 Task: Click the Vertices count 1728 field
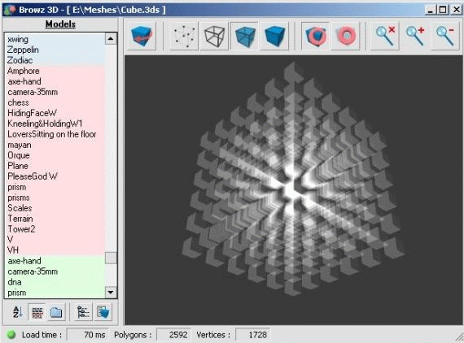tap(252, 335)
